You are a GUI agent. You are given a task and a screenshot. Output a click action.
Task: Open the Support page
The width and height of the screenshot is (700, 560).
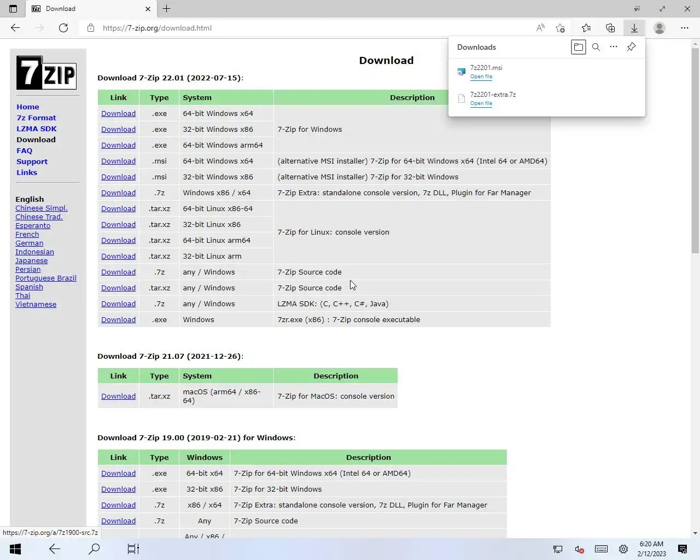pos(32,161)
